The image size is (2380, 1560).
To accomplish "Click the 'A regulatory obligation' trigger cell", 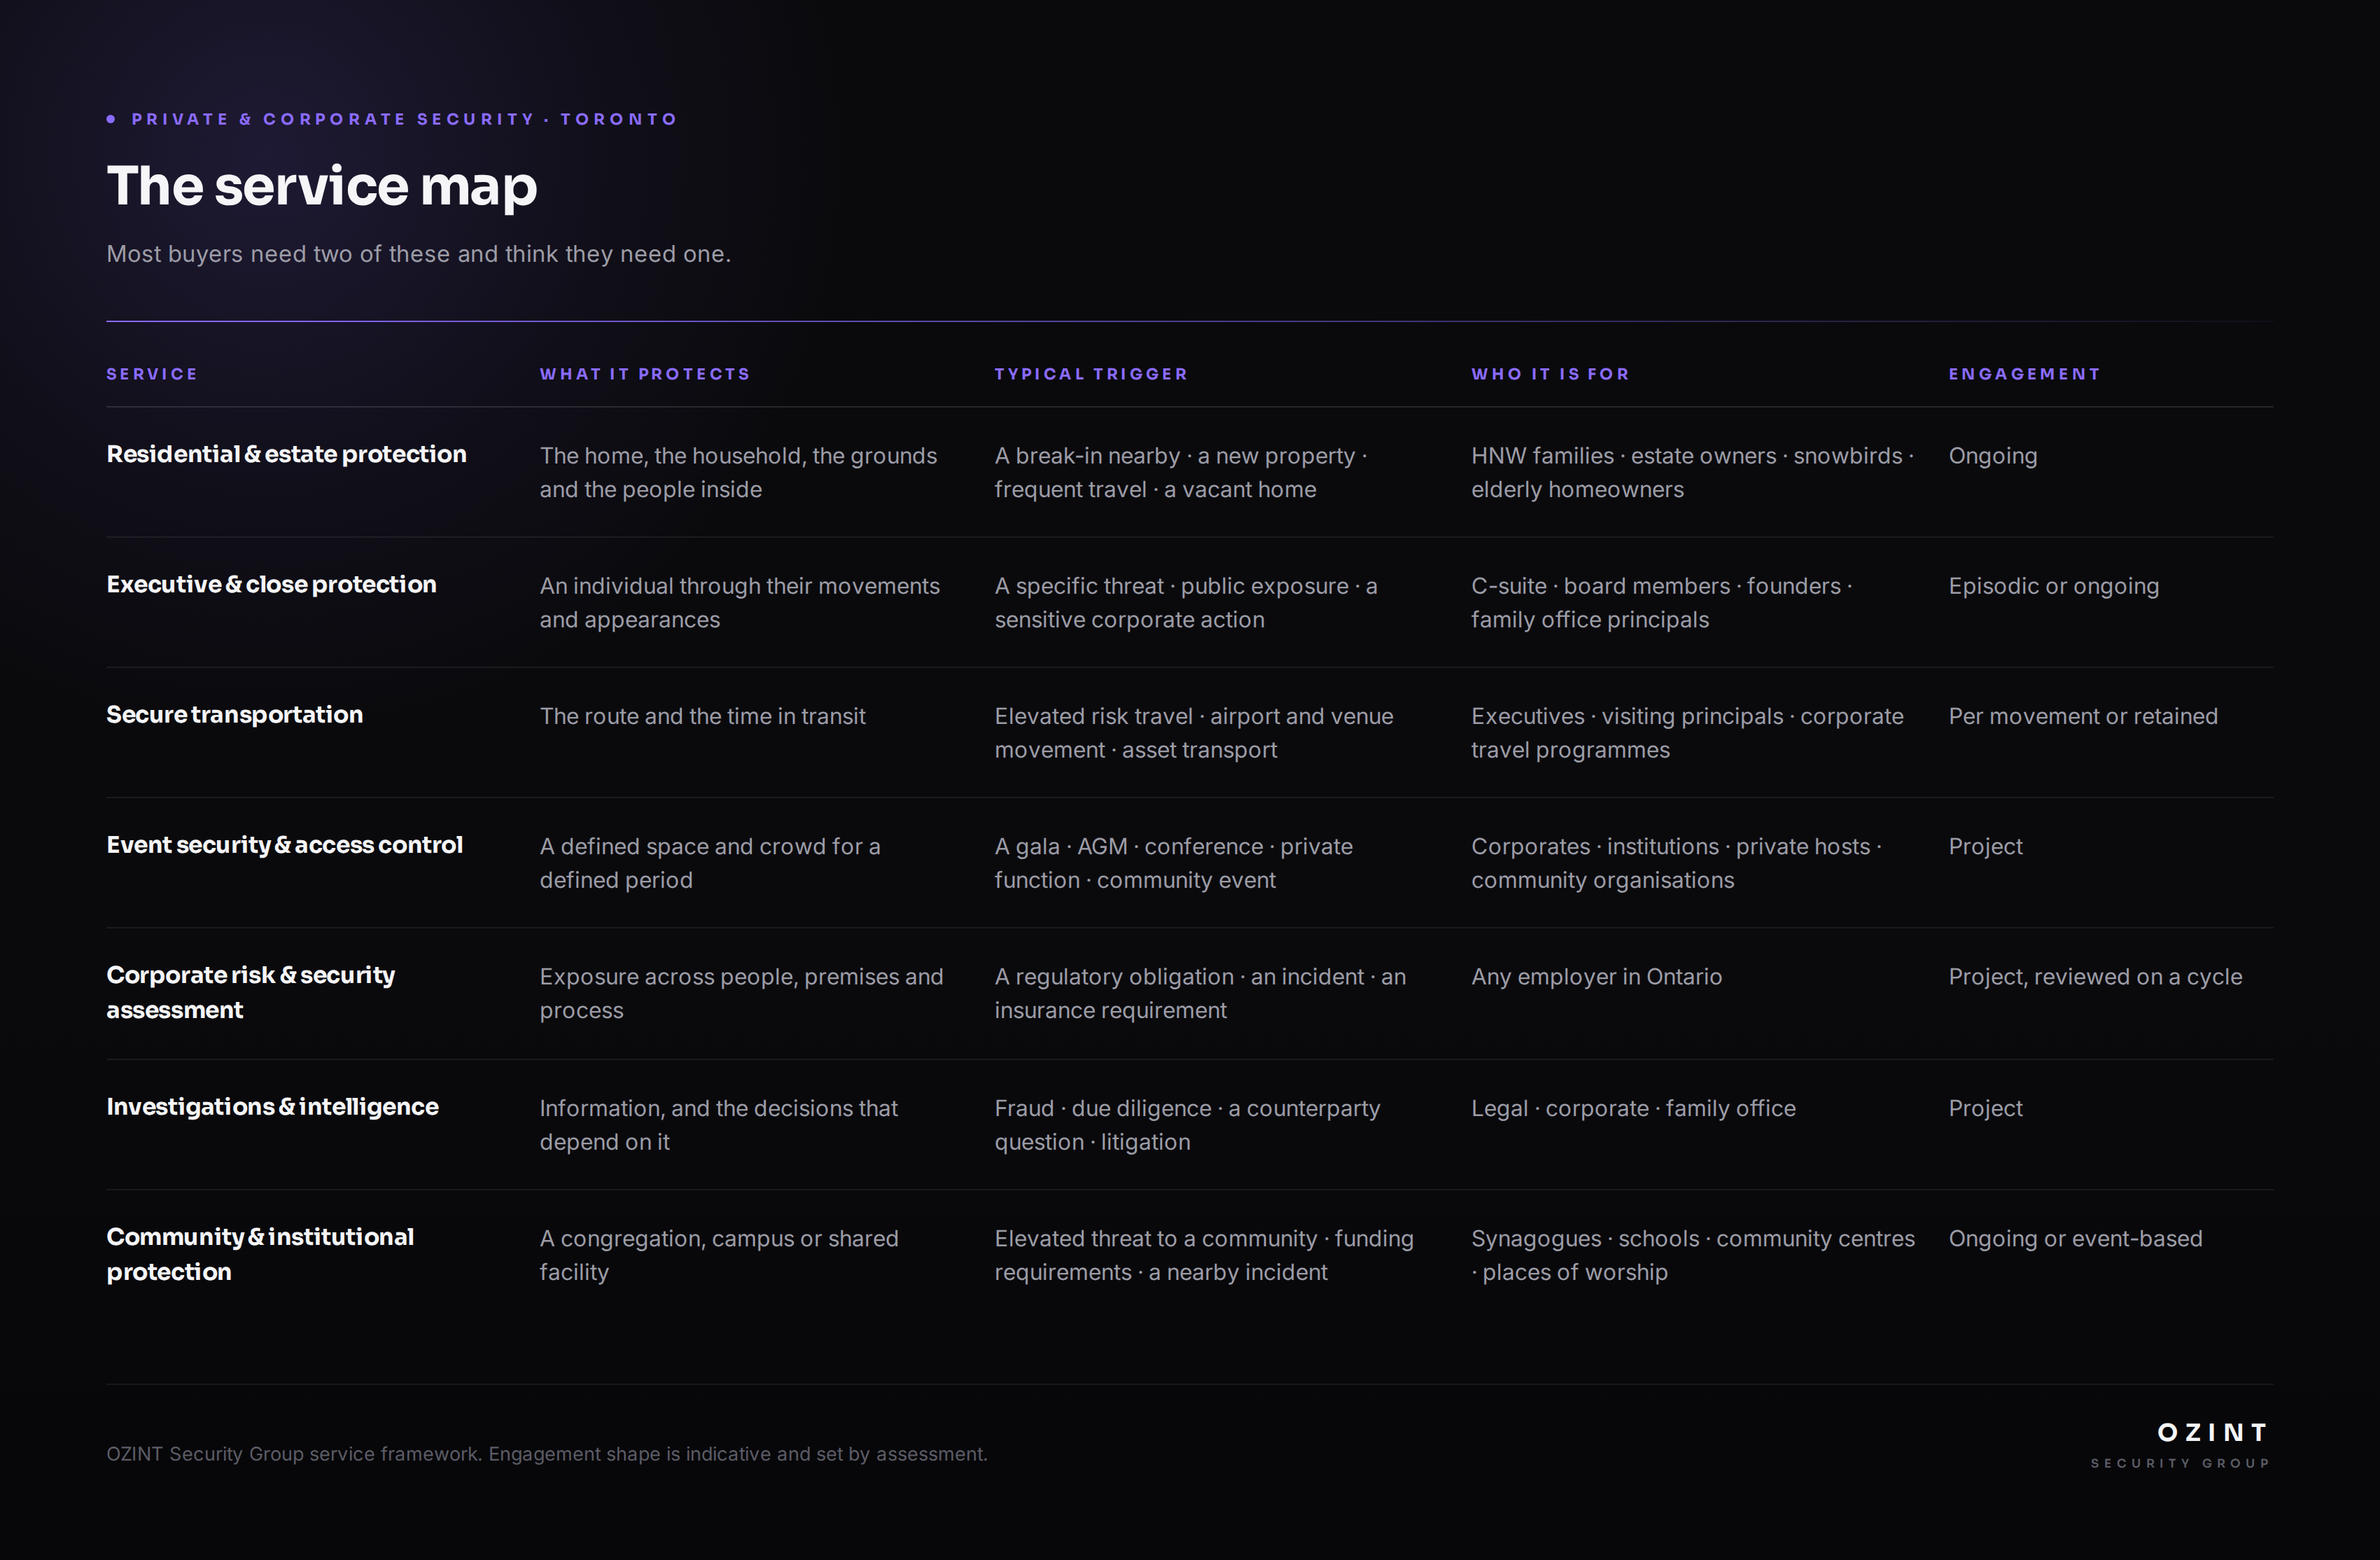I will 1200,993.
